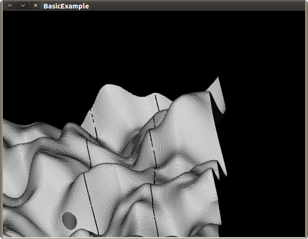The height and width of the screenshot is (239, 308).
Task: Click the window's bottom border edge
Action: (154, 238)
